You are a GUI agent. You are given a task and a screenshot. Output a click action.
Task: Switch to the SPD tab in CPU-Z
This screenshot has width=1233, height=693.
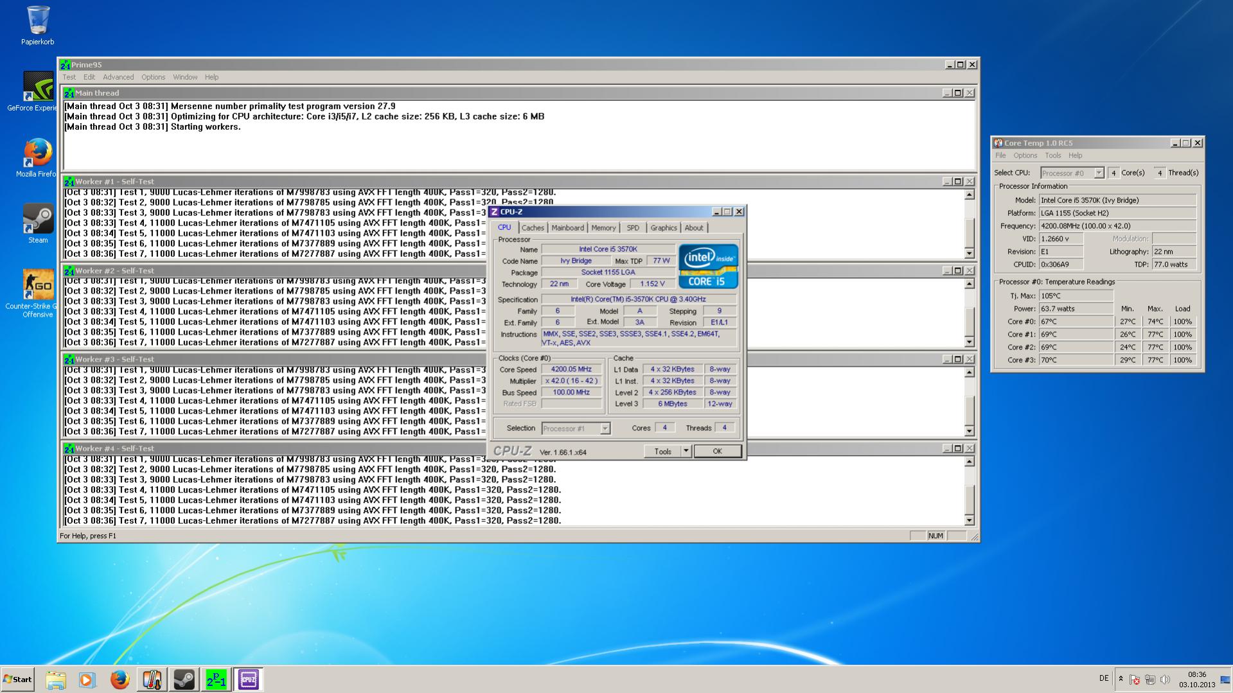pyautogui.click(x=633, y=228)
